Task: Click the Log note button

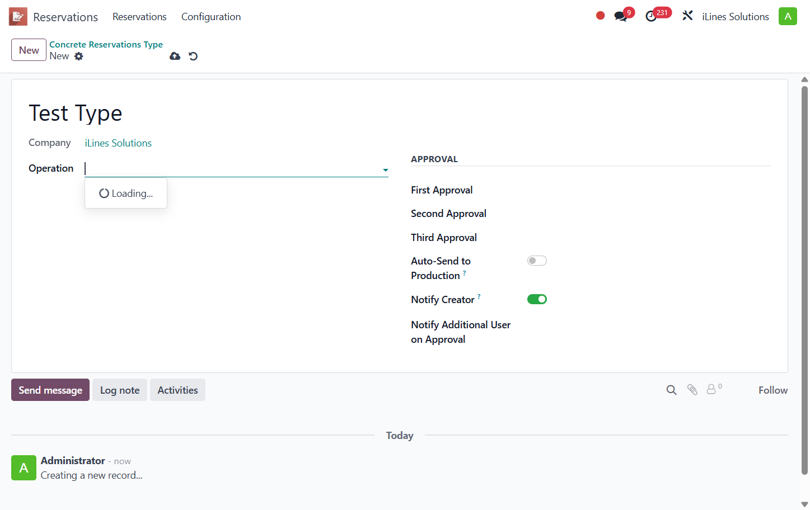Action: click(120, 390)
